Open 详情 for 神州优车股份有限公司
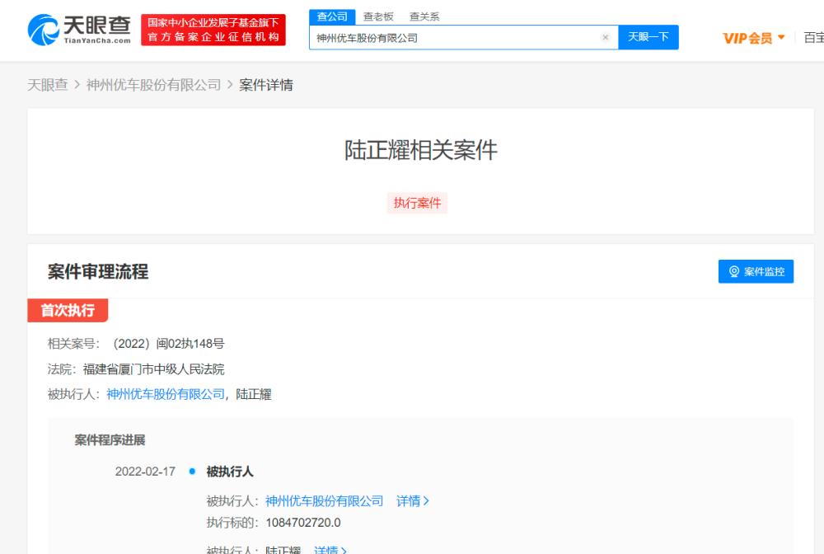 413,501
